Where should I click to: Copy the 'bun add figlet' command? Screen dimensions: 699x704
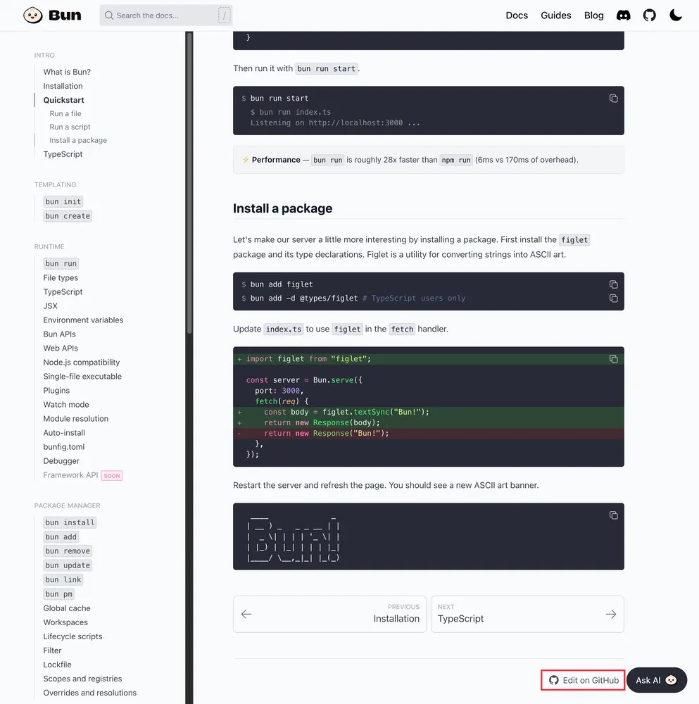[x=613, y=284]
